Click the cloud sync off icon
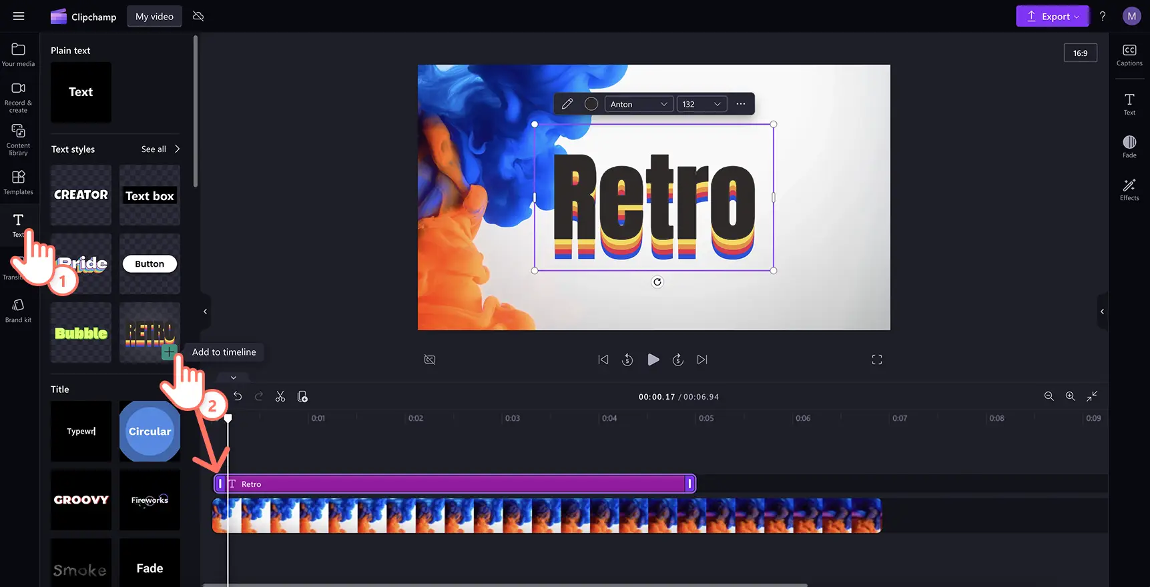 (x=198, y=16)
